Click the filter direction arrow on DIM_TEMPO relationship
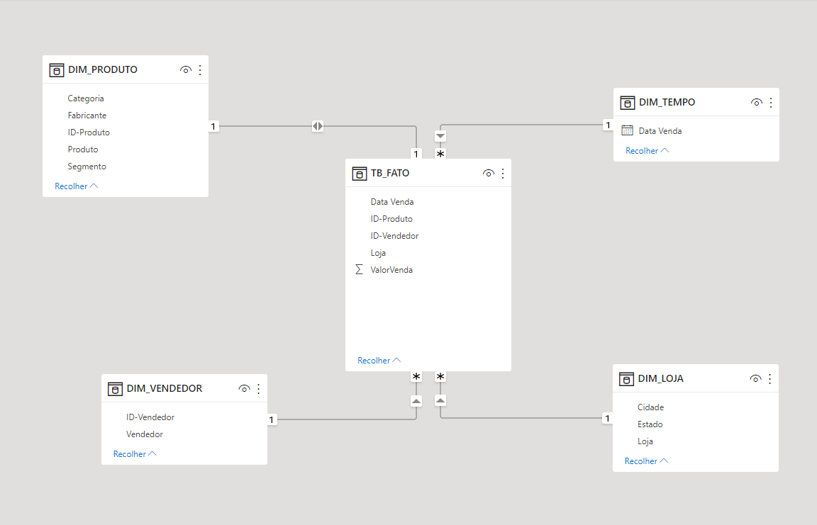Viewport: 817px width, 525px height. pos(440,135)
